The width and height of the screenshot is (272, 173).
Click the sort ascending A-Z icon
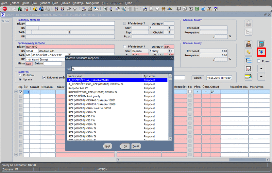[56, 8]
